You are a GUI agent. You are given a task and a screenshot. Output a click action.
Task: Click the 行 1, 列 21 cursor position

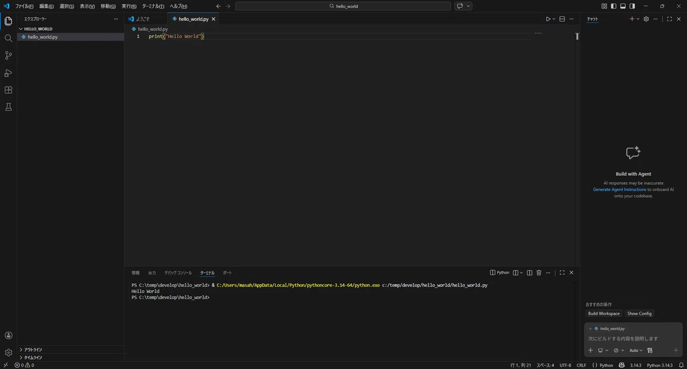point(520,365)
